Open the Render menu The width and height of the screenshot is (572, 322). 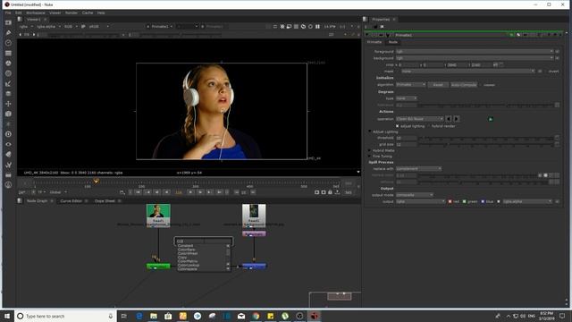[x=71, y=13]
